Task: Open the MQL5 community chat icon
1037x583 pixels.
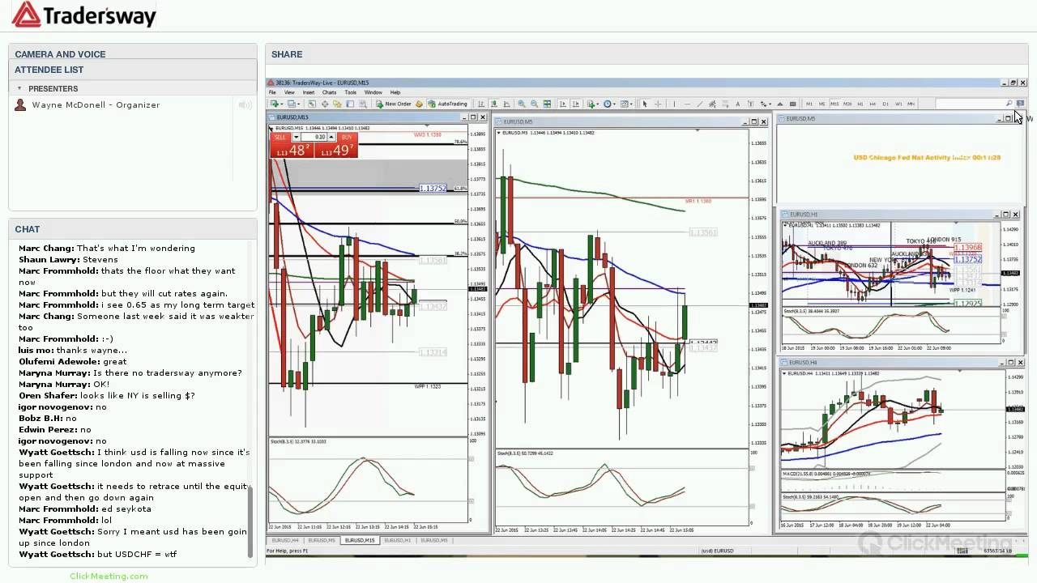Action: coord(1020,104)
